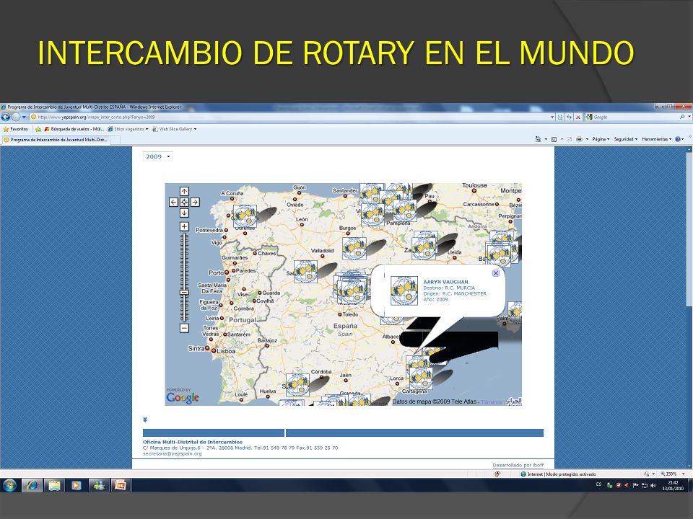Click the Google logo on the map

183,396
